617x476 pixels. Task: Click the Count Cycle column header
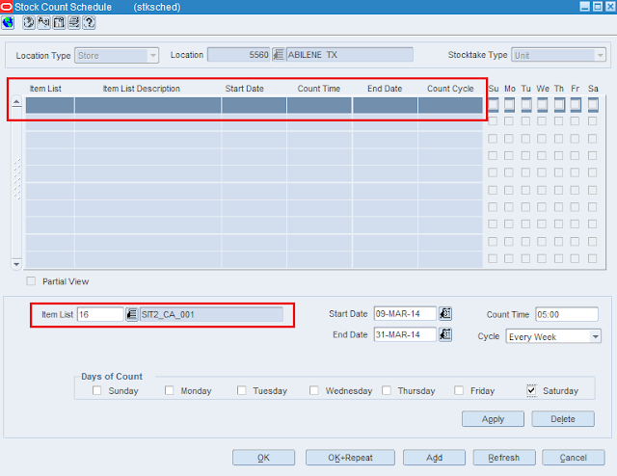[x=450, y=89]
